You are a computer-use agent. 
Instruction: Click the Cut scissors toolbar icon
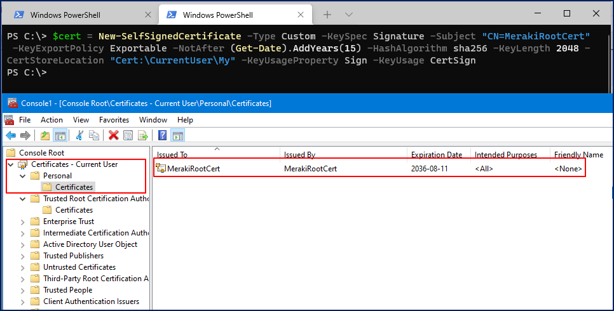point(80,135)
